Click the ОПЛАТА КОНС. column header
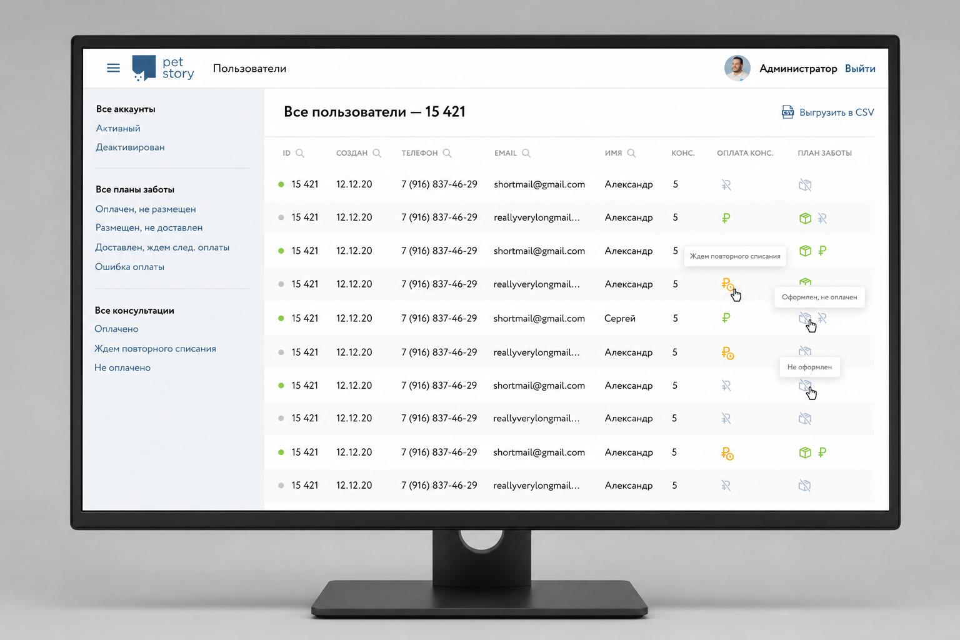960x640 pixels. point(745,153)
